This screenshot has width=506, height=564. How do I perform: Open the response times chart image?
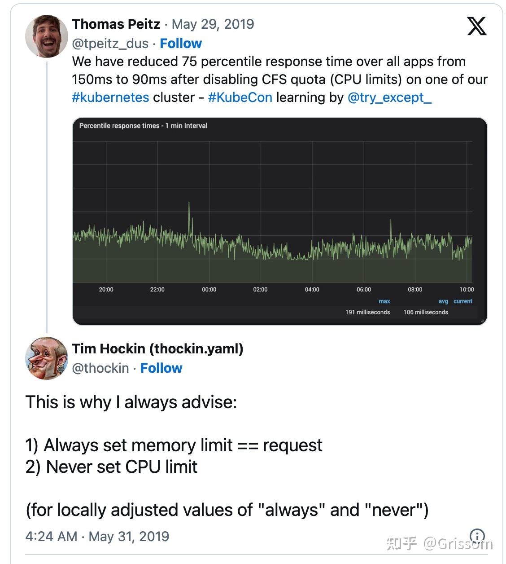tap(279, 221)
